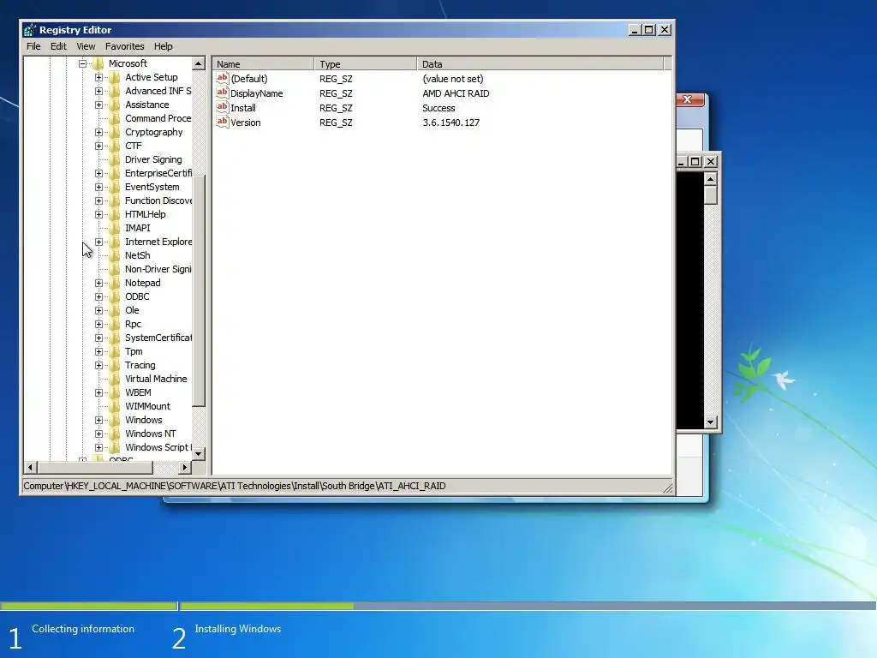Collapse the Microsoft tree node
This screenshot has width=877, height=658.
pos(83,63)
